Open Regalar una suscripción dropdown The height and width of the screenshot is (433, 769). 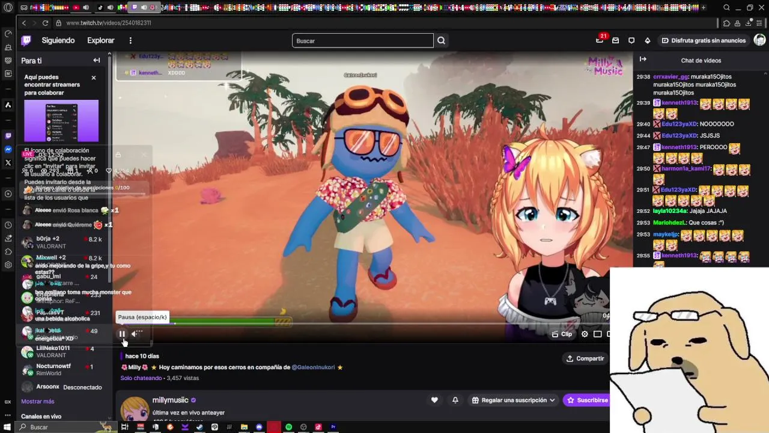click(x=513, y=400)
